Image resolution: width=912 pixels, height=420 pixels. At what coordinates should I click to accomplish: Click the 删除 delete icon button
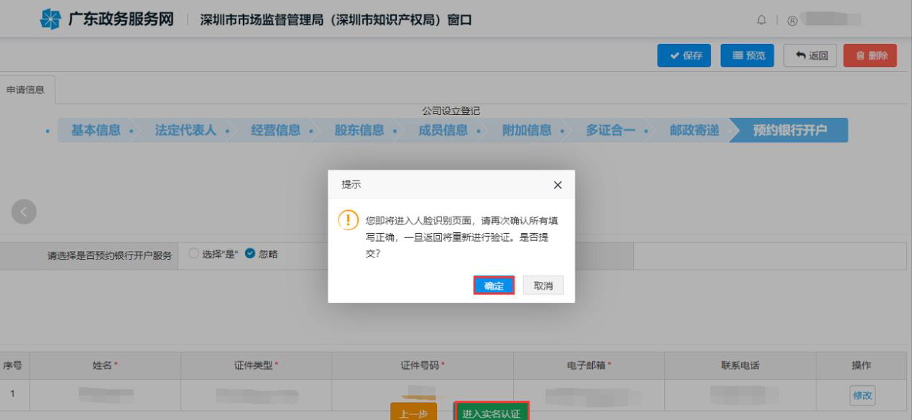(870, 55)
